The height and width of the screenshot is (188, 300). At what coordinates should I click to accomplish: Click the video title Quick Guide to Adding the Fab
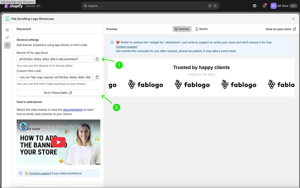(x=58, y=127)
